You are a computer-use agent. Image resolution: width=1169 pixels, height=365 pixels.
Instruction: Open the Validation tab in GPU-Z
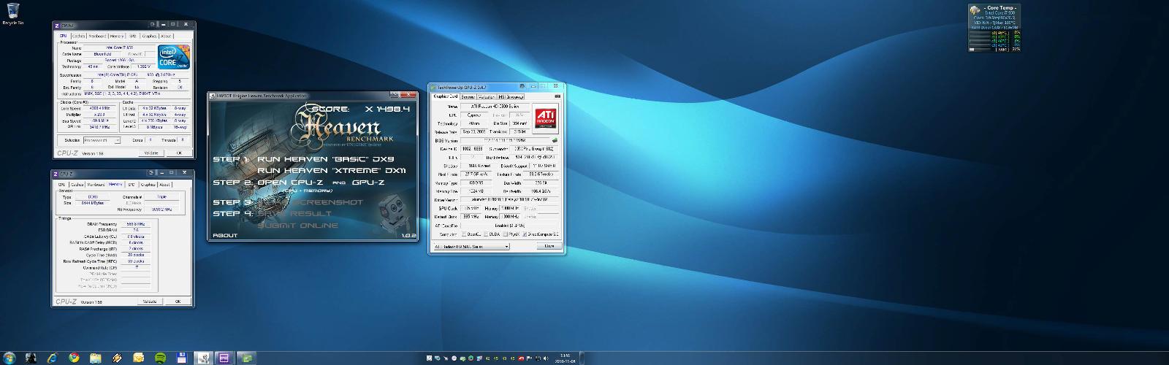487,96
